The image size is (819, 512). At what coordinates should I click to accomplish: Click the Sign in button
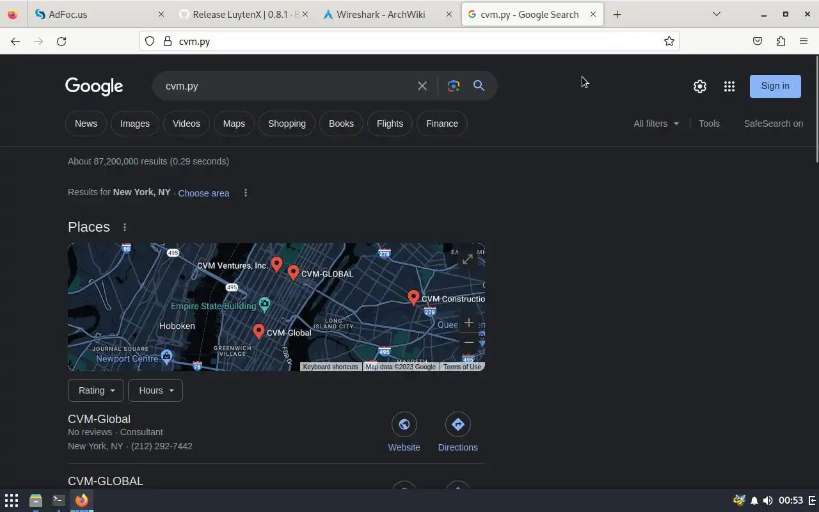click(x=775, y=86)
